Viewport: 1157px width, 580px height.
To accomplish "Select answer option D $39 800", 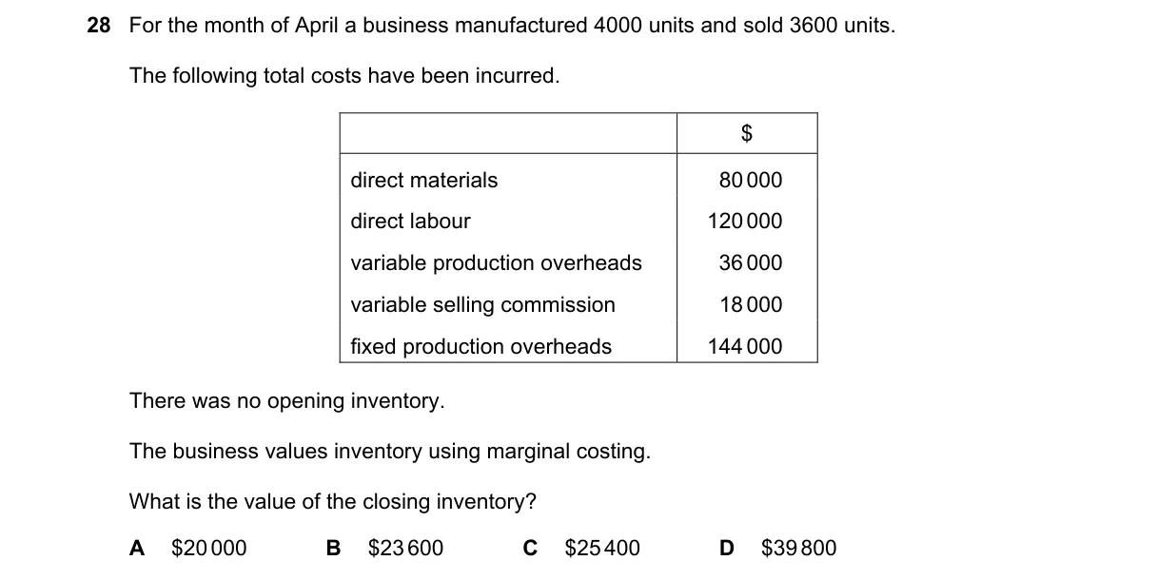I will pos(779,548).
